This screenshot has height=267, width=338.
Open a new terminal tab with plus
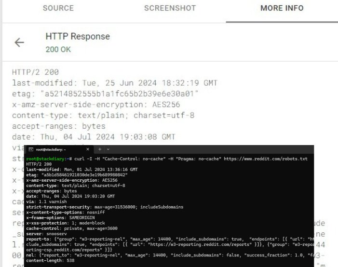coord(100,149)
